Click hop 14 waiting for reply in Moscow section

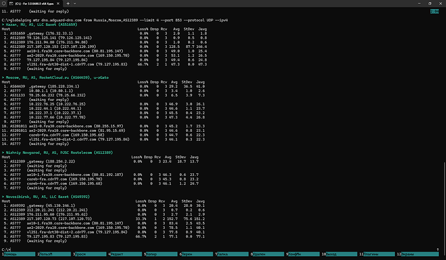pyautogui.click(x=36, y=144)
